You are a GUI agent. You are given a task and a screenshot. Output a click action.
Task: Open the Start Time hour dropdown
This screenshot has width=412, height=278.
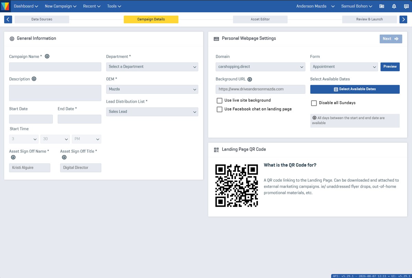tap(24, 139)
